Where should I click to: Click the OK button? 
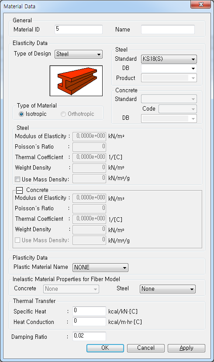point(105,348)
